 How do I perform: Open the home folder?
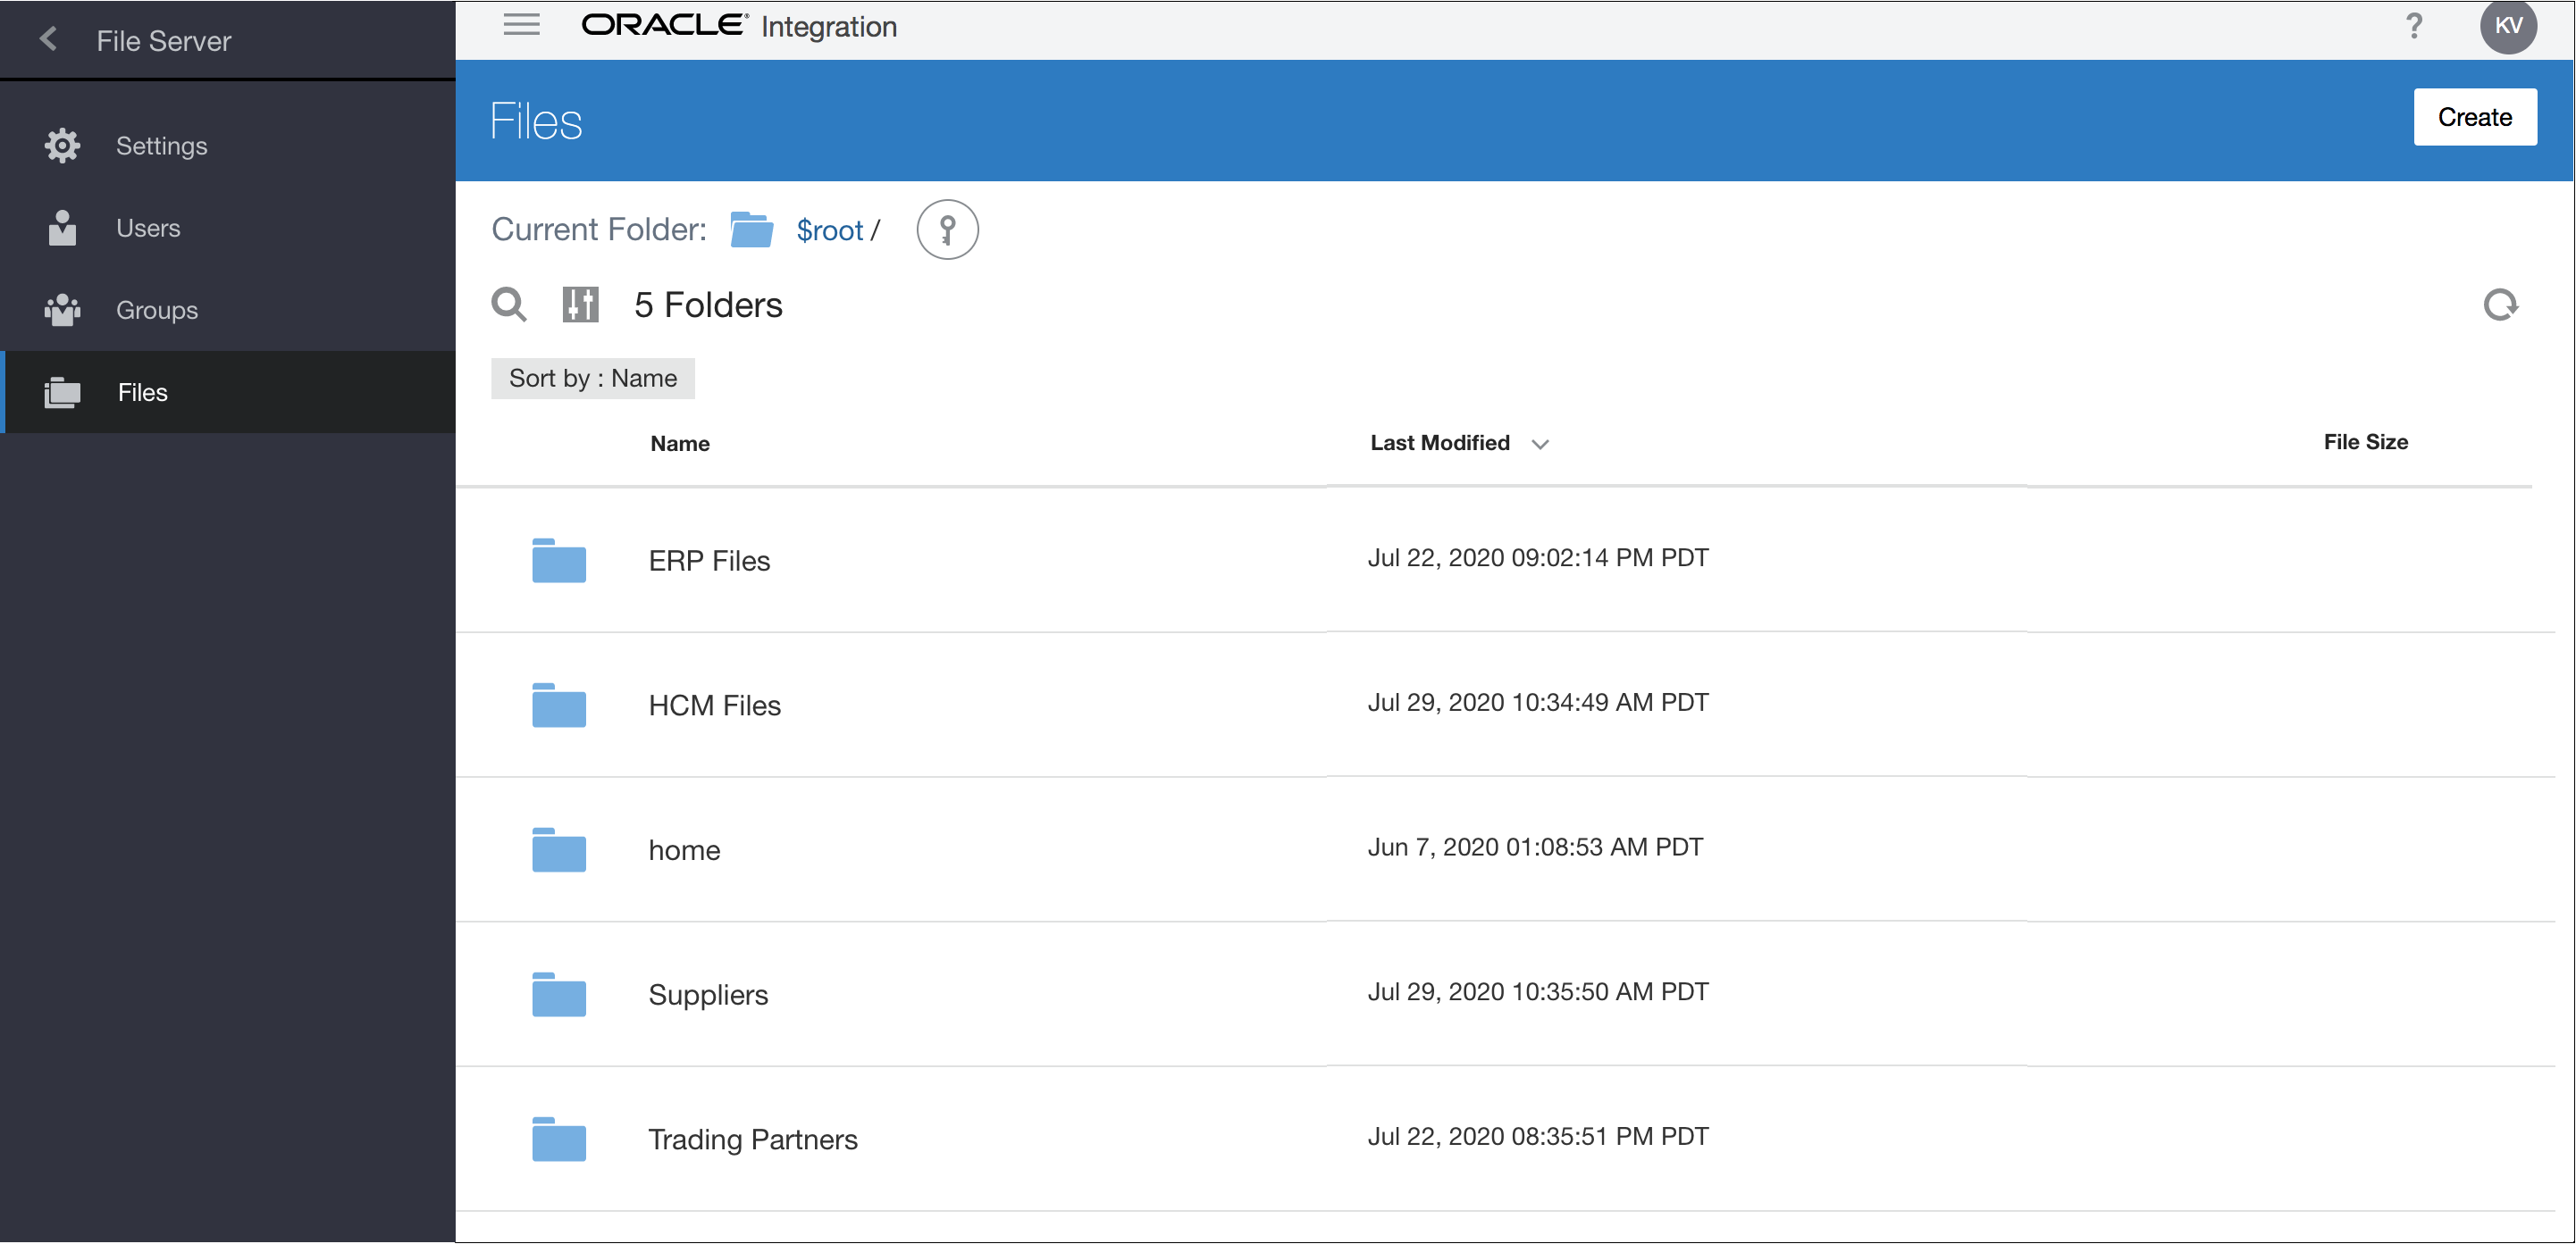[684, 849]
